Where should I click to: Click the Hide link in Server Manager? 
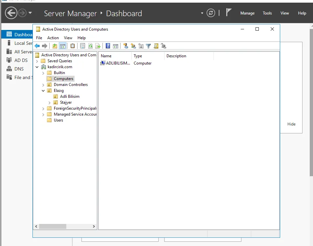click(x=291, y=124)
